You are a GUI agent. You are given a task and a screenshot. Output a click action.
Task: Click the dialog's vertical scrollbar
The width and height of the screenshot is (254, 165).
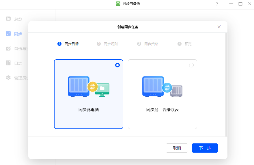pos(226,84)
